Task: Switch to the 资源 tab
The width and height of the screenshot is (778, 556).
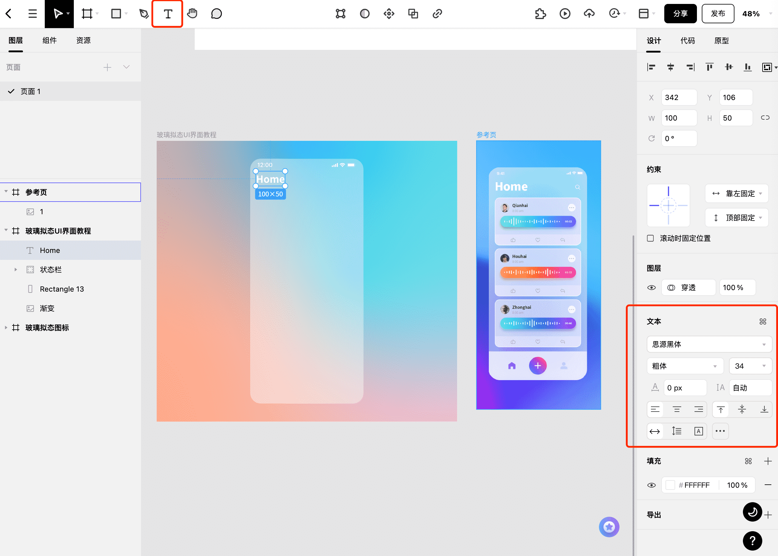Action: click(x=83, y=40)
